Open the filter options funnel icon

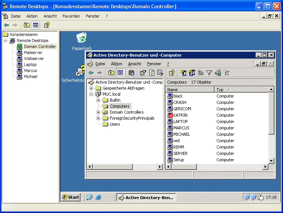coord(209,73)
